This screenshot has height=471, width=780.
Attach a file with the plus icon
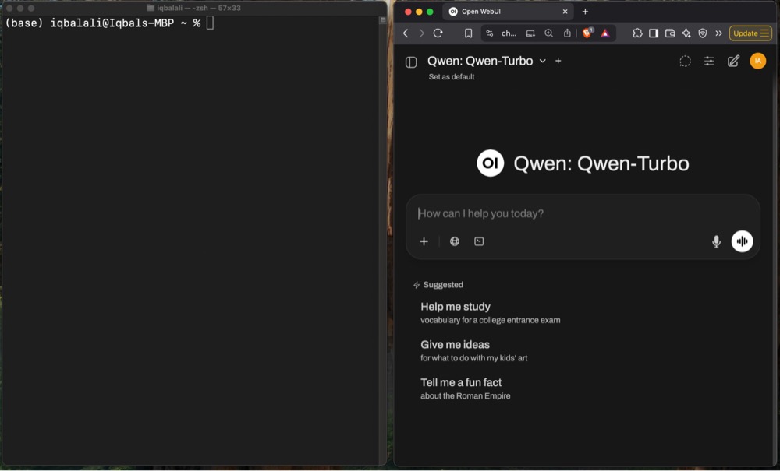[x=424, y=241]
